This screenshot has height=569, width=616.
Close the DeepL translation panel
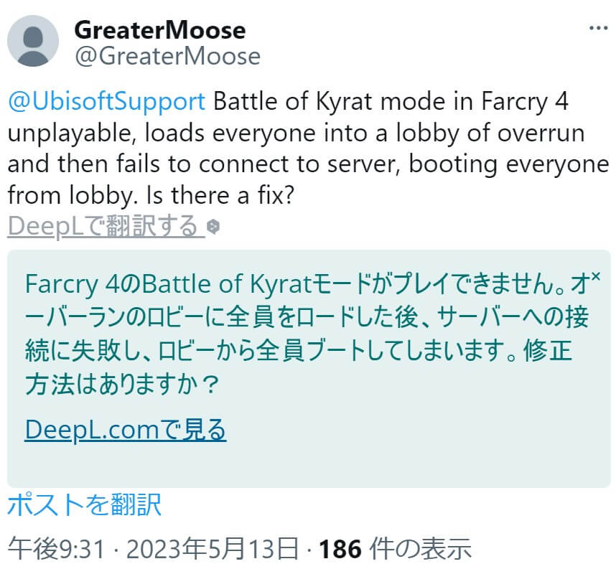click(x=597, y=276)
